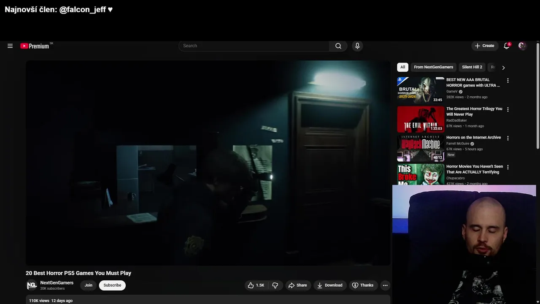Open more options for BRUTAL HORROR video
This screenshot has height=304, width=540.
tap(508, 81)
